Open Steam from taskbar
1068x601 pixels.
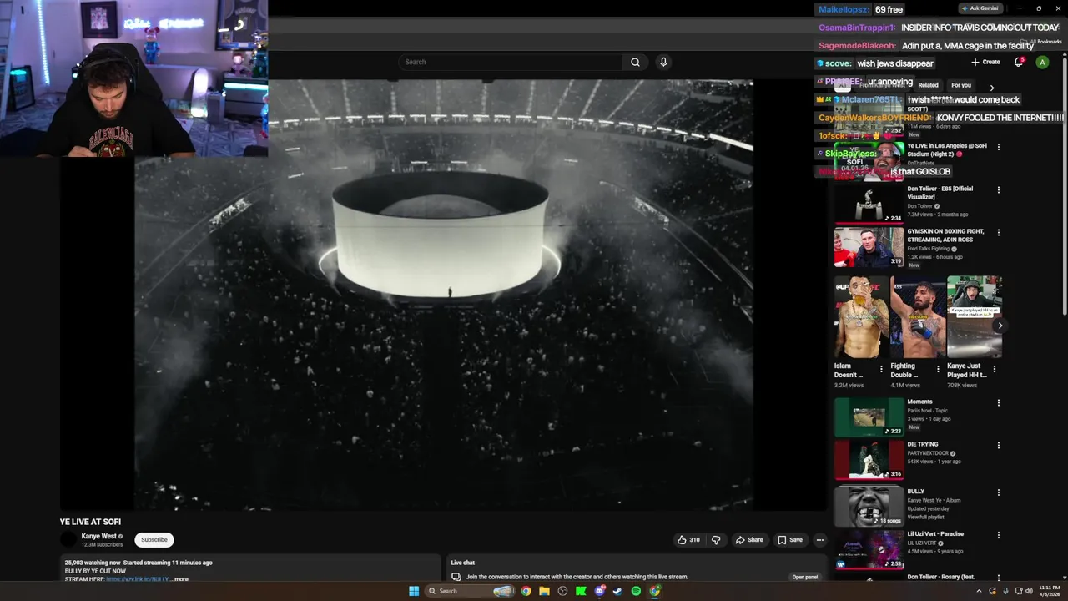tap(617, 591)
